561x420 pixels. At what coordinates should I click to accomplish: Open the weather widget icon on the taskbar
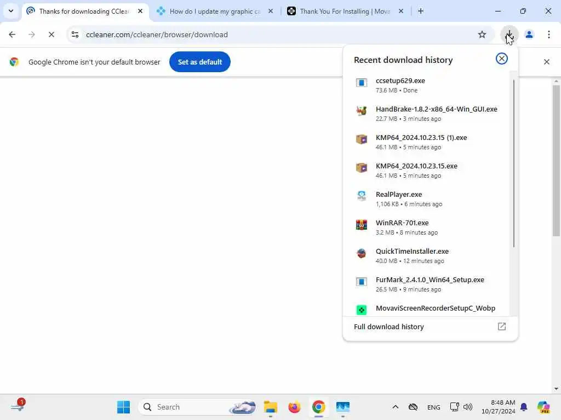pos(17,406)
